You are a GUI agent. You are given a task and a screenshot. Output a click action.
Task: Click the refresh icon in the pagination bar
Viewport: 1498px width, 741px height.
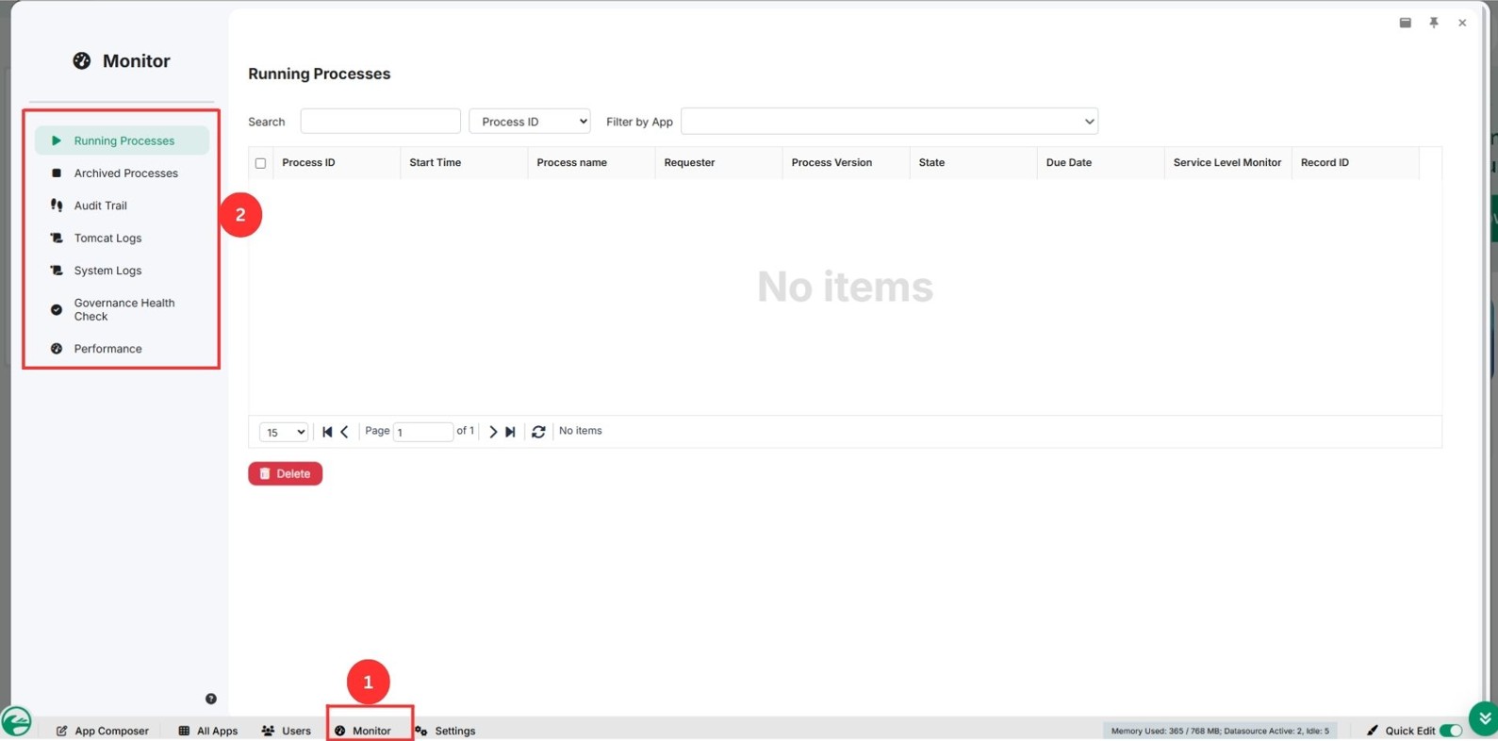pyautogui.click(x=538, y=432)
